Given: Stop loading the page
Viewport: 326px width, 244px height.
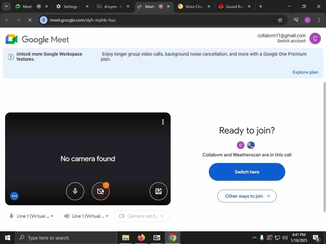Looking at the screenshot, I should click(x=30, y=20).
